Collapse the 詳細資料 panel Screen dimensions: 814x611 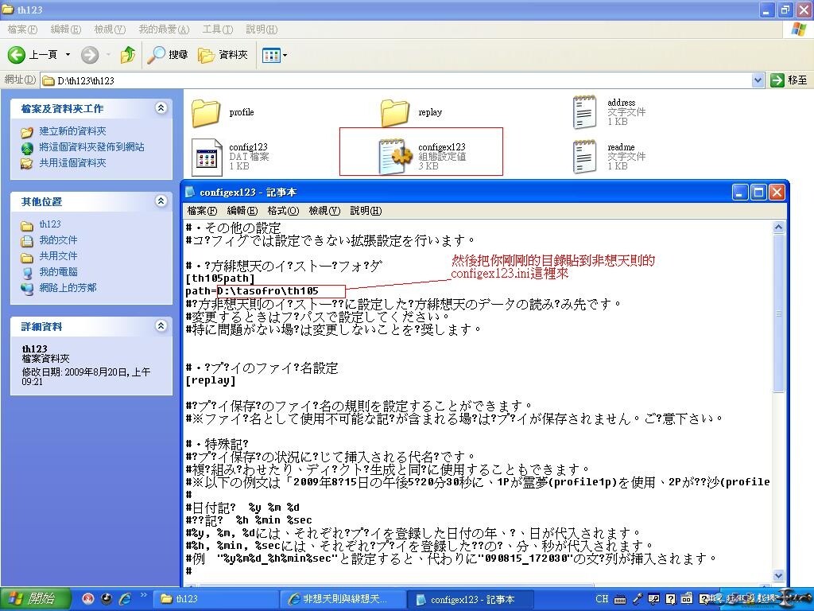tap(161, 326)
